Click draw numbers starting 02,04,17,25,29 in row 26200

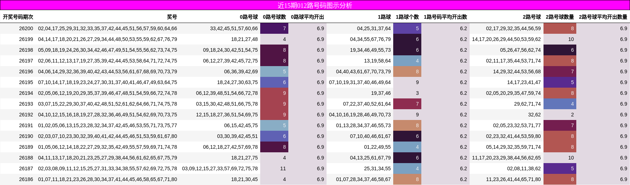(x=107, y=28)
